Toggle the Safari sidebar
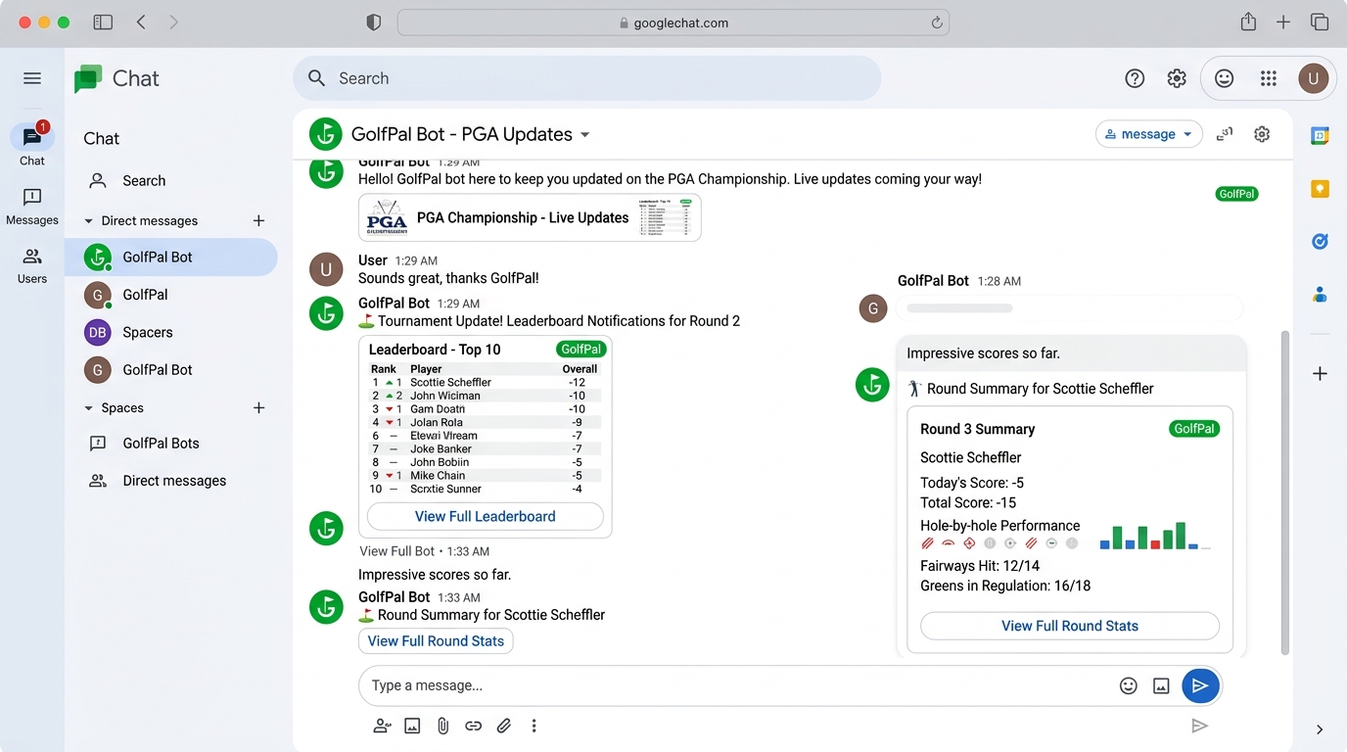1347x752 pixels. click(103, 22)
